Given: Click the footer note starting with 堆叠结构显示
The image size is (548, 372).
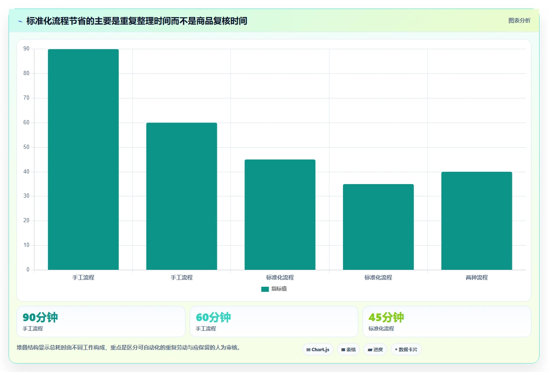Looking at the screenshot, I should pos(129,348).
